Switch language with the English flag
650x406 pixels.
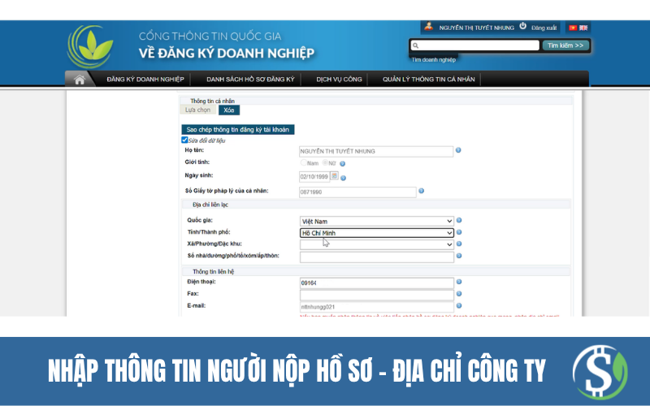(x=583, y=28)
